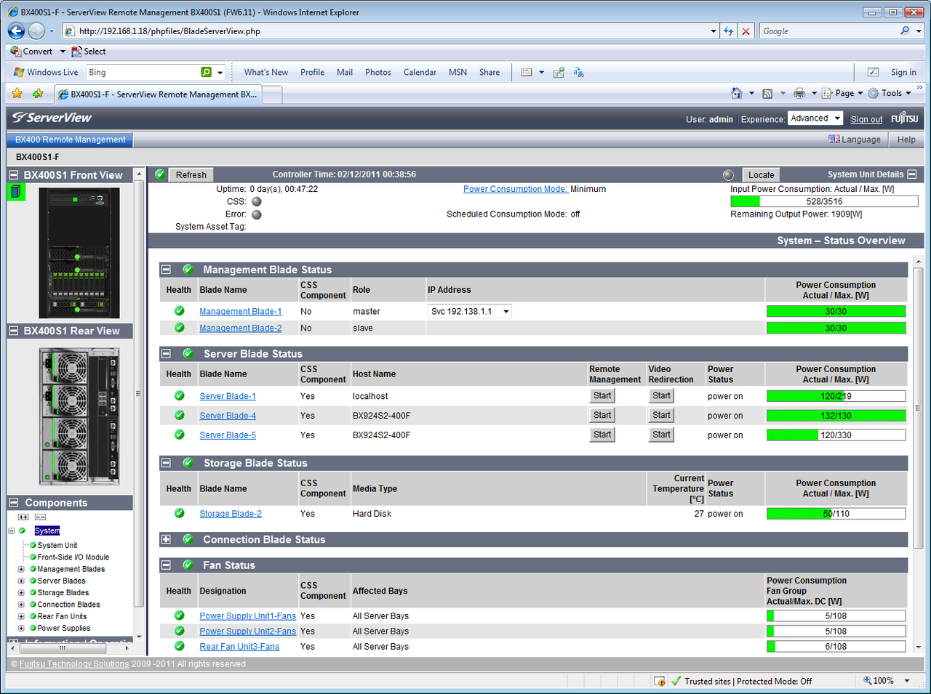Click the browser page refresh icon
This screenshot has width=931, height=694.
point(728,31)
